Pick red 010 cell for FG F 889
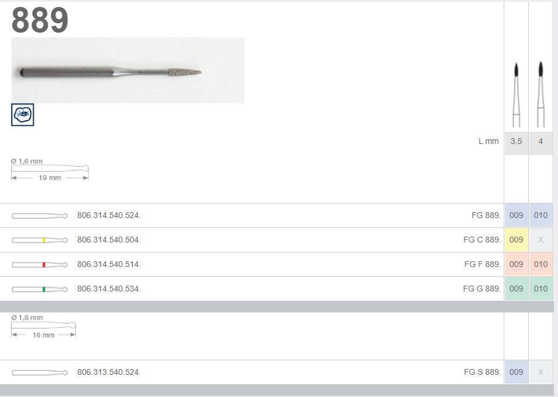The image size is (558, 397). (x=541, y=265)
